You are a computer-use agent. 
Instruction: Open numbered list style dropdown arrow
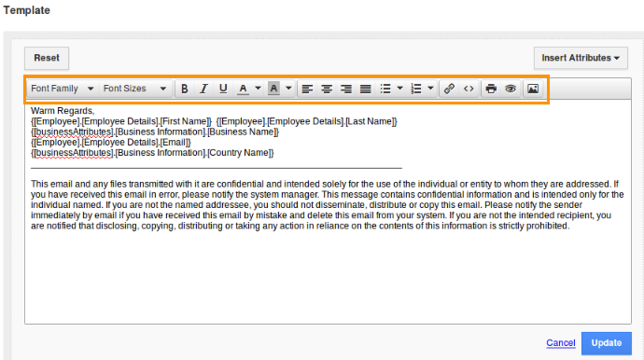coord(430,89)
